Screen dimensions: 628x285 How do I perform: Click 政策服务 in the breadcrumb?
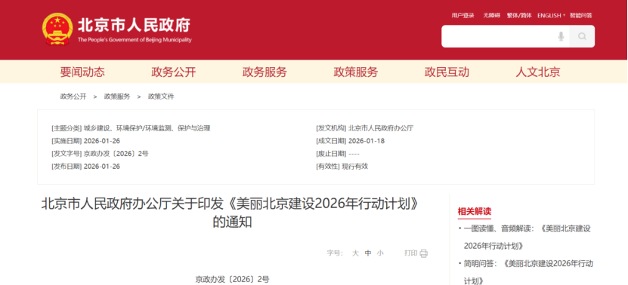pyautogui.click(x=117, y=97)
